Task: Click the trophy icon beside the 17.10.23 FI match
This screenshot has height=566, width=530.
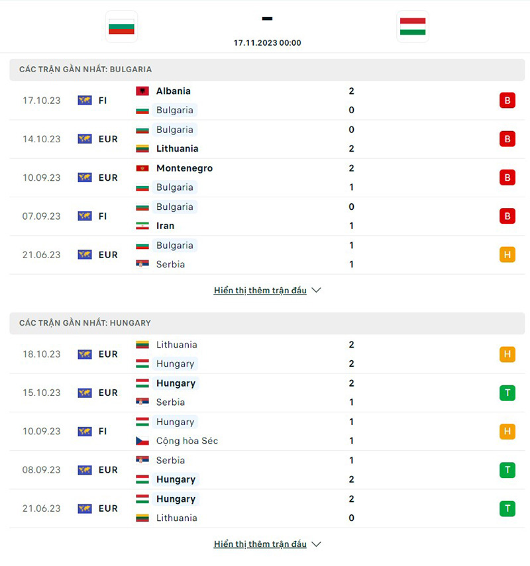Action: click(x=84, y=100)
